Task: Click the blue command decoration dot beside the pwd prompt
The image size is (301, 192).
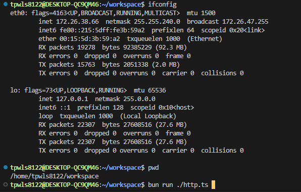Action: point(6,167)
